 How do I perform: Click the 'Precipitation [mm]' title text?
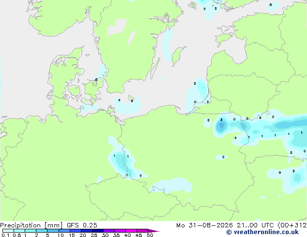click(x=31, y=225)
